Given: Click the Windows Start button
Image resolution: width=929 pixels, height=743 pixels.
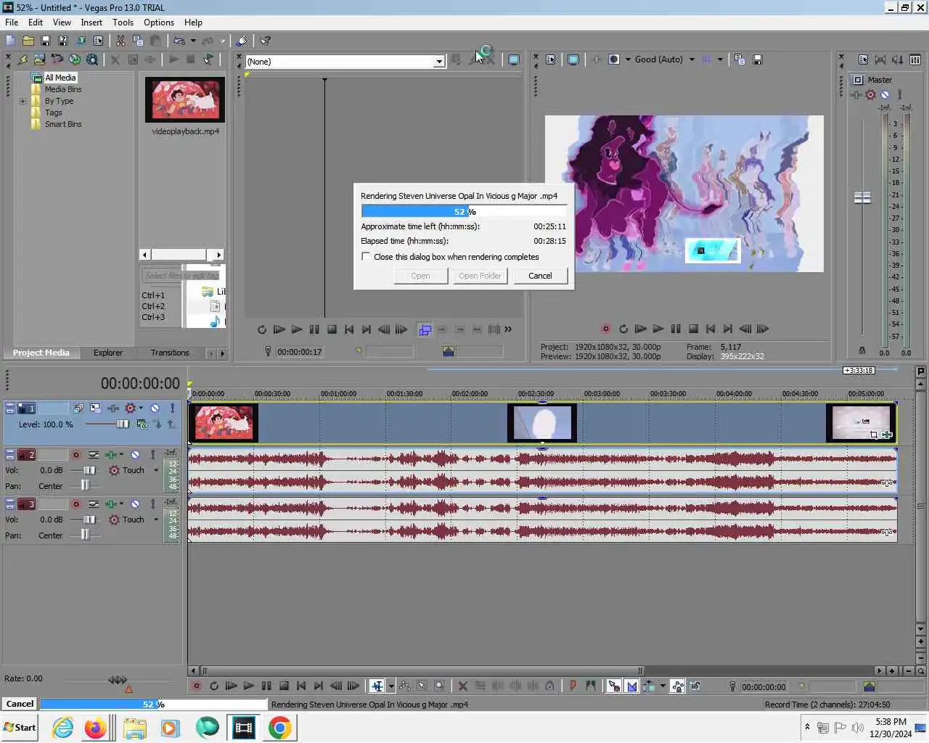Looking at the screenshot, I should [20, 727].
